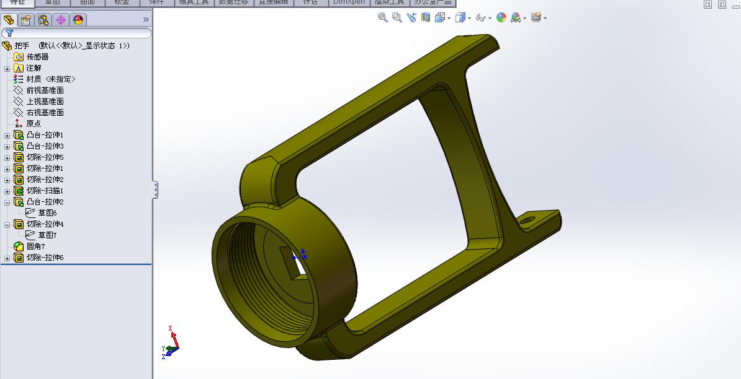Expand the 切除-拉伸6 feature node
The width and height of the screenshot is (741, 379).
point(7,258)
